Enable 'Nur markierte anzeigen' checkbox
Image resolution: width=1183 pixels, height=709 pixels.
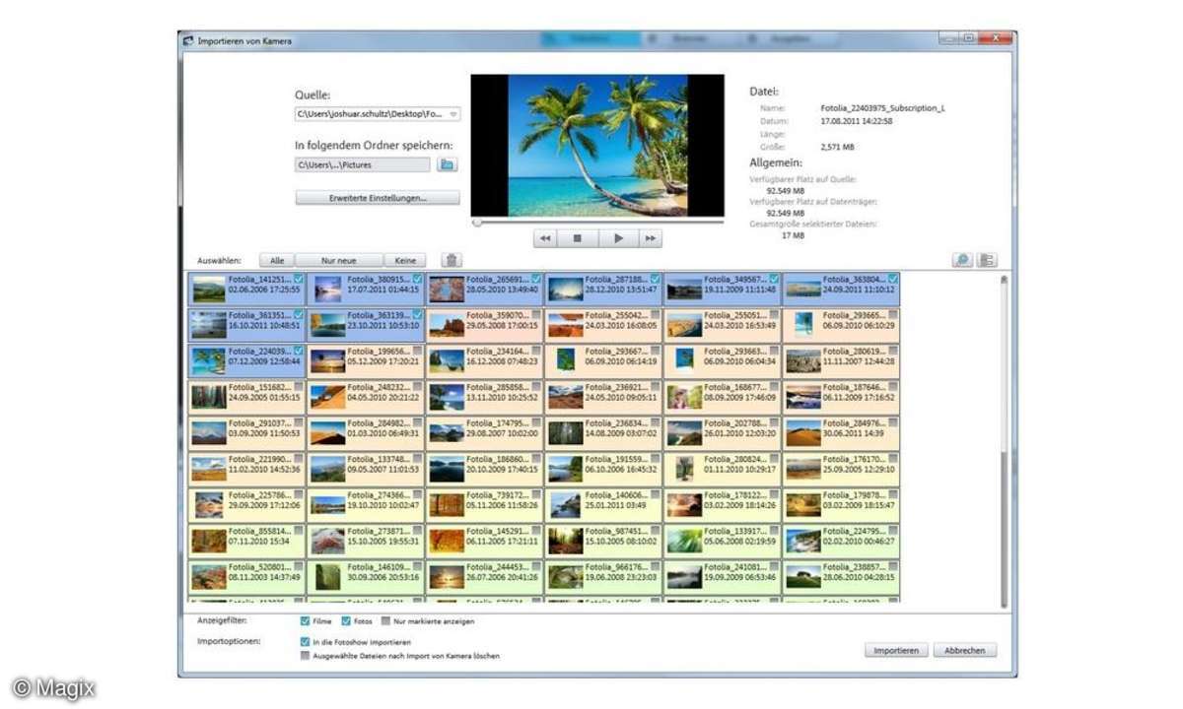[386, 621]
